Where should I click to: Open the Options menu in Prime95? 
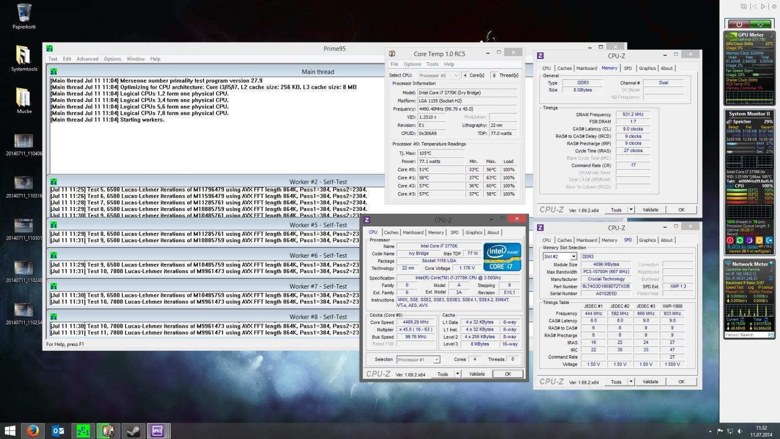112,59
